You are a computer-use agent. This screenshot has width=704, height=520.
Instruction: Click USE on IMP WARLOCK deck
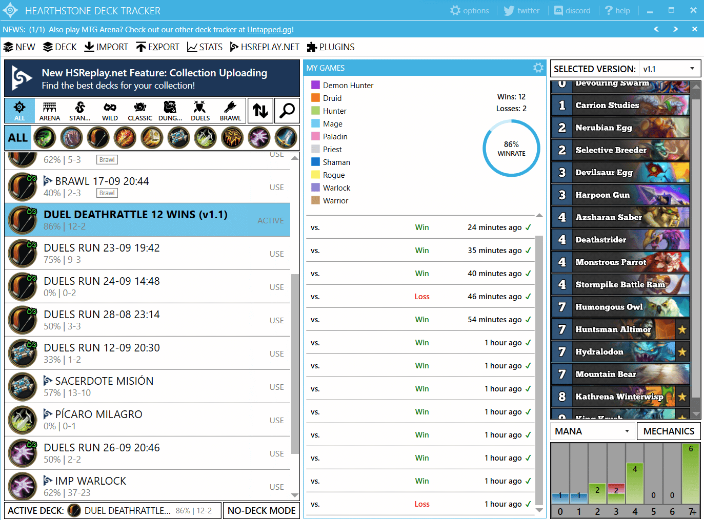(277, 487)
